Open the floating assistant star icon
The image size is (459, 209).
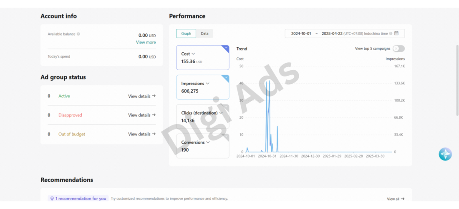tap(445, 154)
